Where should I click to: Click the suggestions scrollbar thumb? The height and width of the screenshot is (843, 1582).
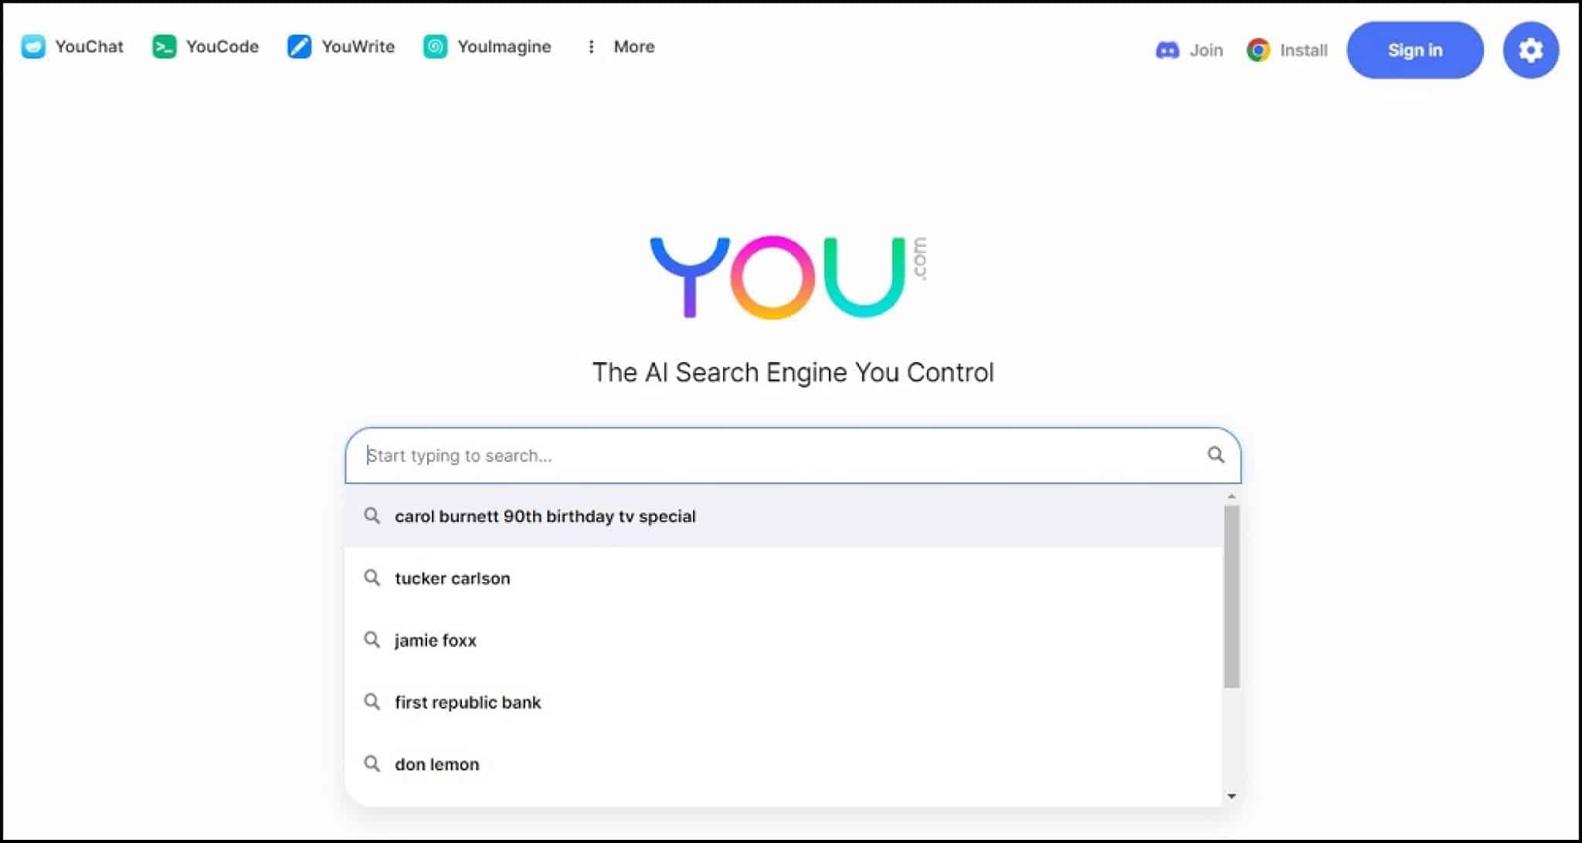click(1231, 597)
